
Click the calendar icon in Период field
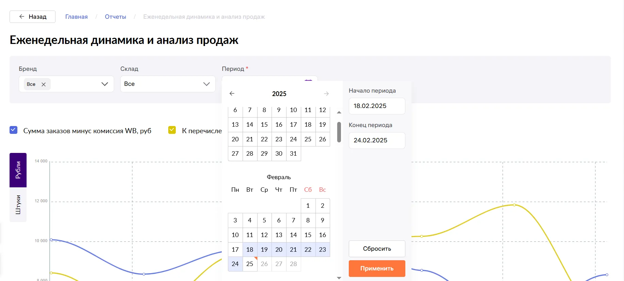[308, 80]
